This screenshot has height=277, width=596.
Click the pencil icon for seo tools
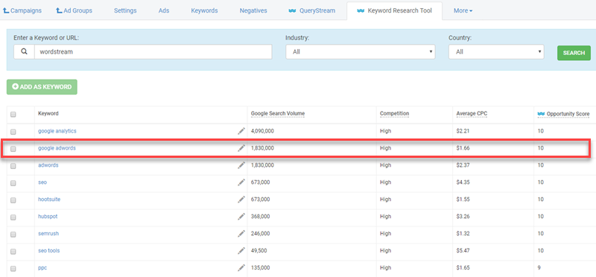tap(241, 251)
